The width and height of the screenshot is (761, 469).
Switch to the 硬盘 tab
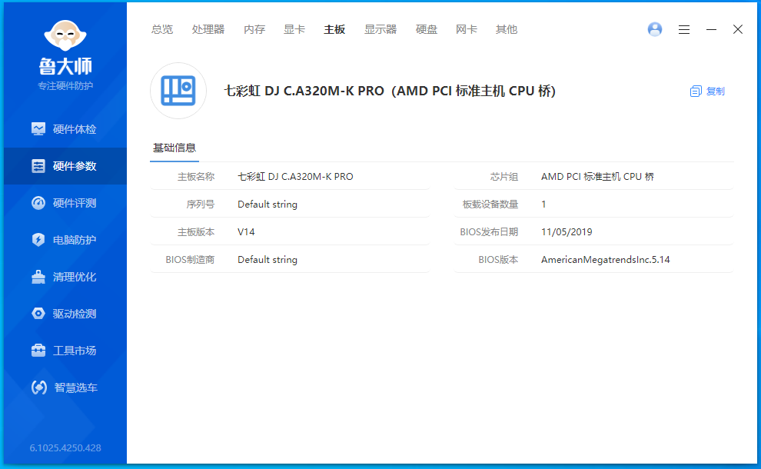pos(427,30)
